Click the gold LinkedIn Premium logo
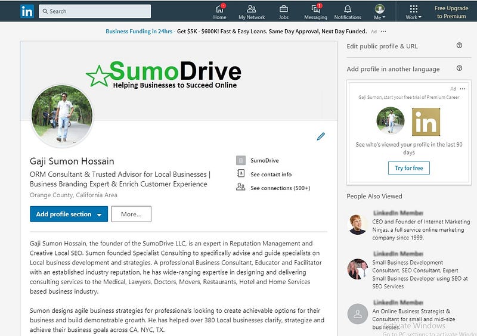 (x=426, y=122)
